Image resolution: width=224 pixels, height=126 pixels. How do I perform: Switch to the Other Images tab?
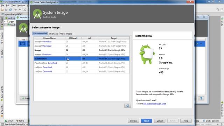[x=66, y=34]
